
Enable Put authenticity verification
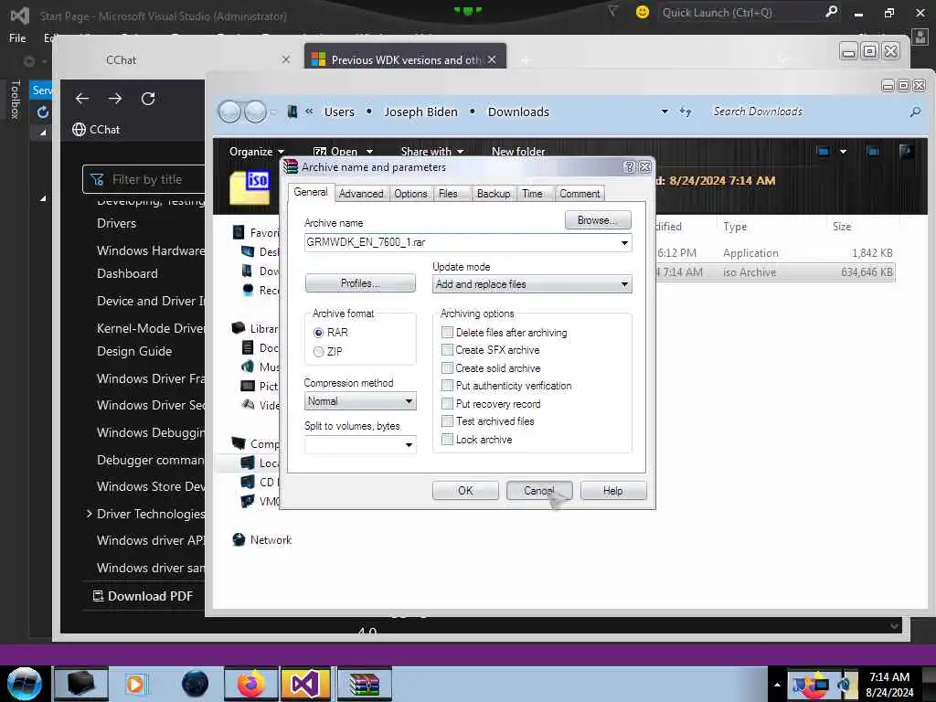click(x=447, y=386)
